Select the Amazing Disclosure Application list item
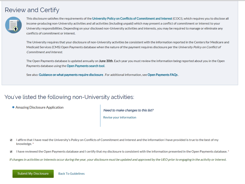The image size is (245, 184). [x=40, y=107]
